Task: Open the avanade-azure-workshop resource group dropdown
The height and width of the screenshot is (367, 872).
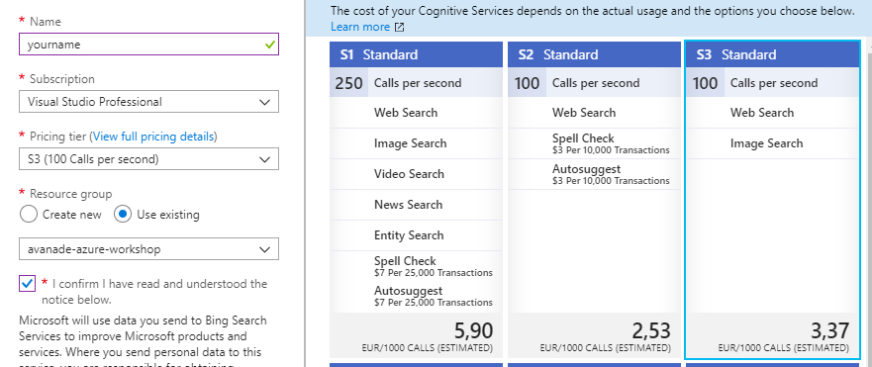Action: 149,249
